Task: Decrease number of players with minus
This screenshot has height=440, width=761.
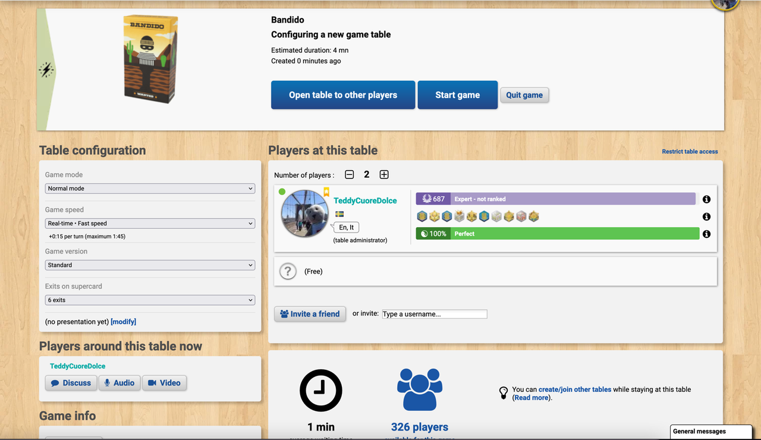Action: pyautogui.click(x=350, y=175)
